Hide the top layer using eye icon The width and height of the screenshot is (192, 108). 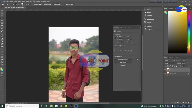[x=165, y=70]
